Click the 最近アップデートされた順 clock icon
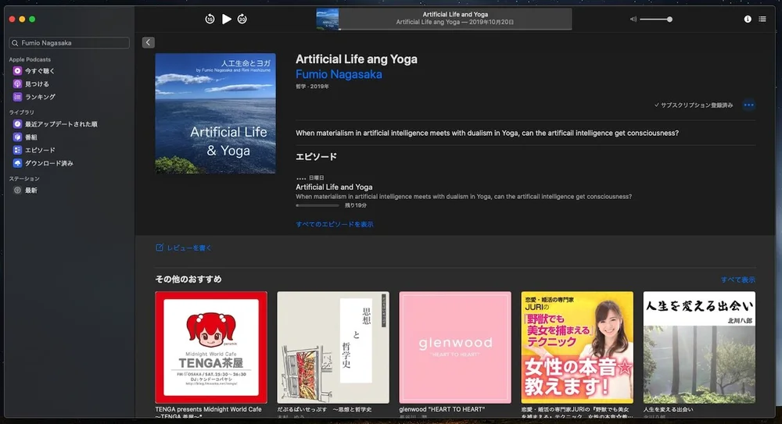This screenshot has height=424, width=782. [17, 123]
